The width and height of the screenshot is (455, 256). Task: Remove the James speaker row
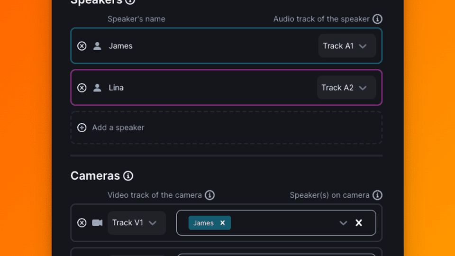pyautogui.click(x=82, y=46)
